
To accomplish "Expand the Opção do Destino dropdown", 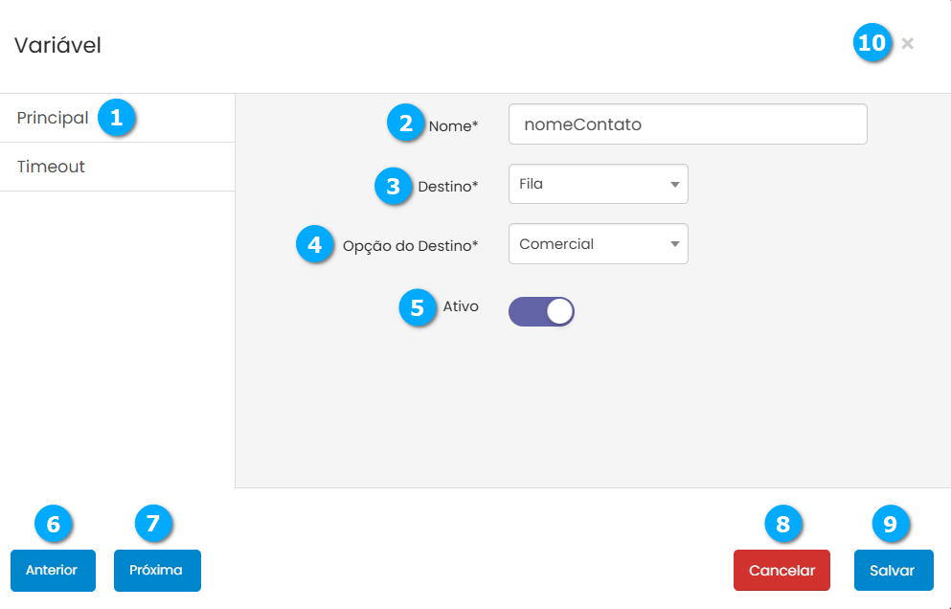I will 598,244.
